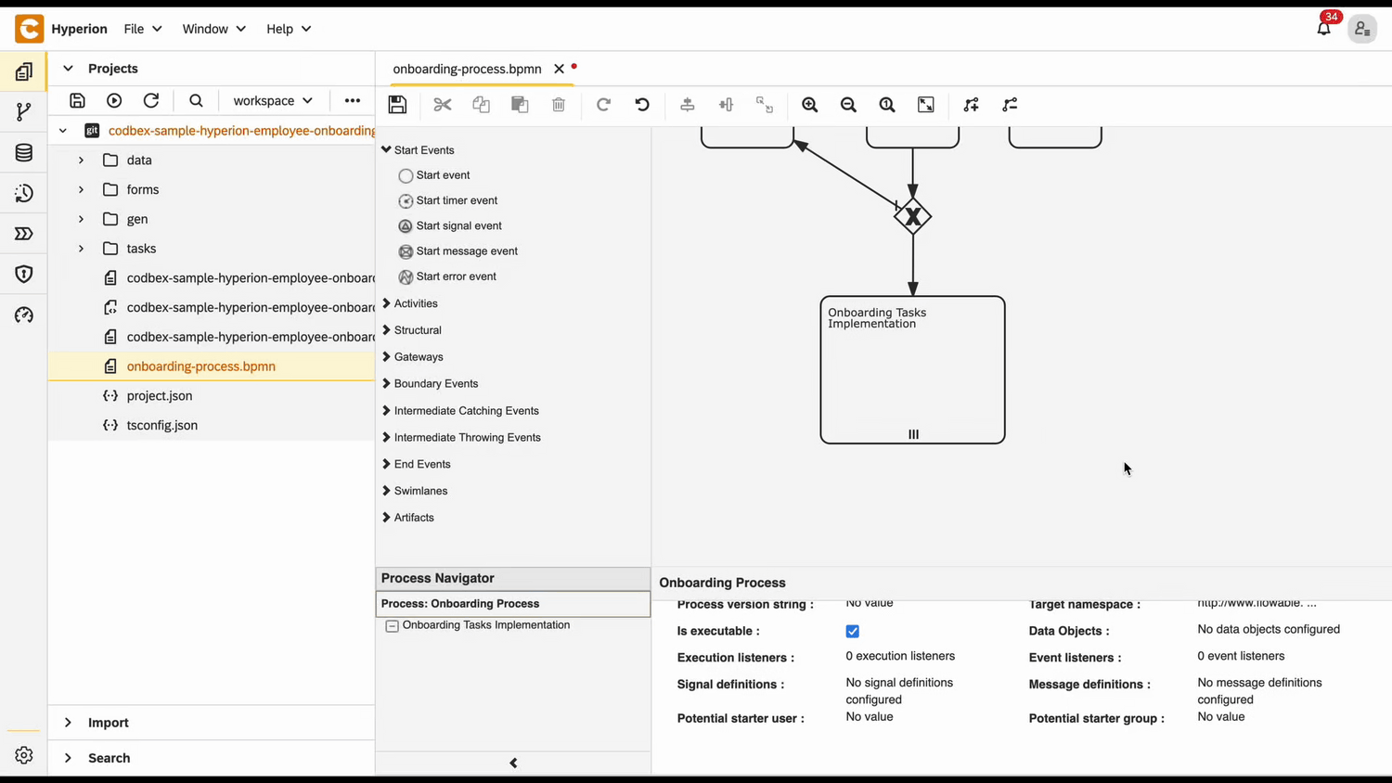1392x783 pixels.
Task: Save the BPMN diagram
Action: [x=397, y=104]
